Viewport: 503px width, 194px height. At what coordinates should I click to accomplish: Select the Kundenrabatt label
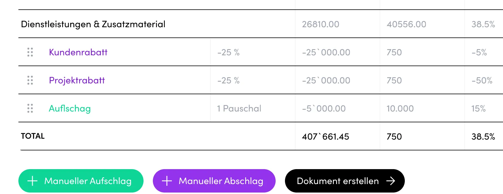[x=78, y=52]
